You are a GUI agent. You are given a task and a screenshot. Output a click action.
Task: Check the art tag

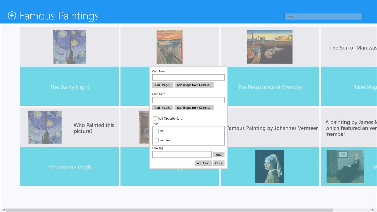click(157, 131)
